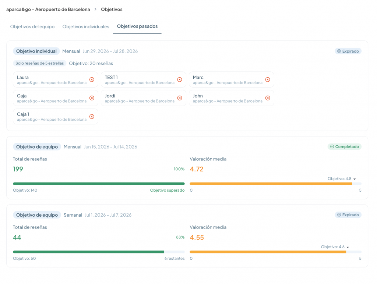Open the chevron in the breadcrumb path
The image size is (377, 284).
pyautogui.click(x=95, y=9)
